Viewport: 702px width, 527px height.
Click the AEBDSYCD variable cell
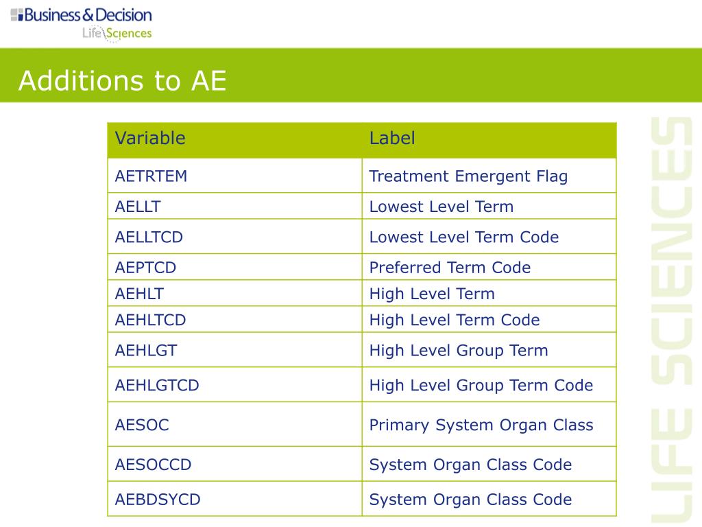tap(234, 500)
